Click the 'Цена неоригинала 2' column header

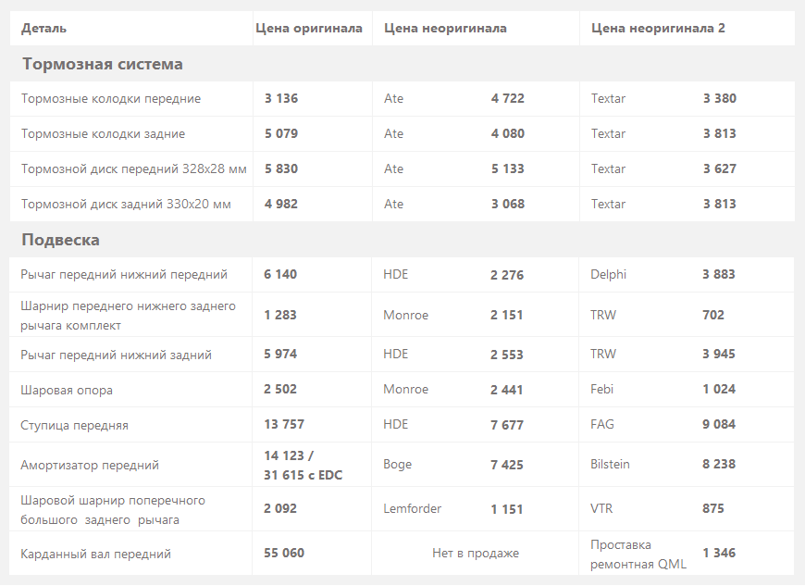pos(658,29)
